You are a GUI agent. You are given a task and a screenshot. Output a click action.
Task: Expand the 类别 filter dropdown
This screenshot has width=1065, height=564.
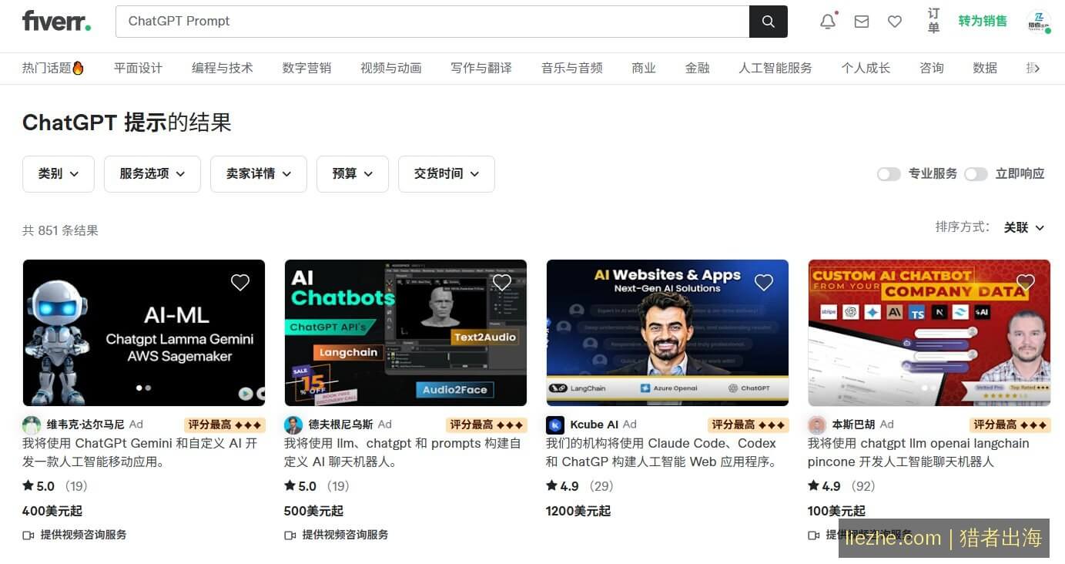(x=59, y=174)
